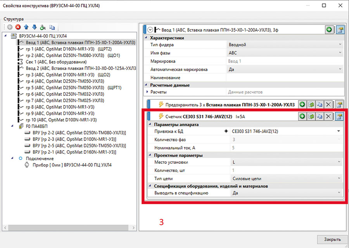
Task: Click tree horizontal scrollbar left arrow
Action: tap(5, 228)
